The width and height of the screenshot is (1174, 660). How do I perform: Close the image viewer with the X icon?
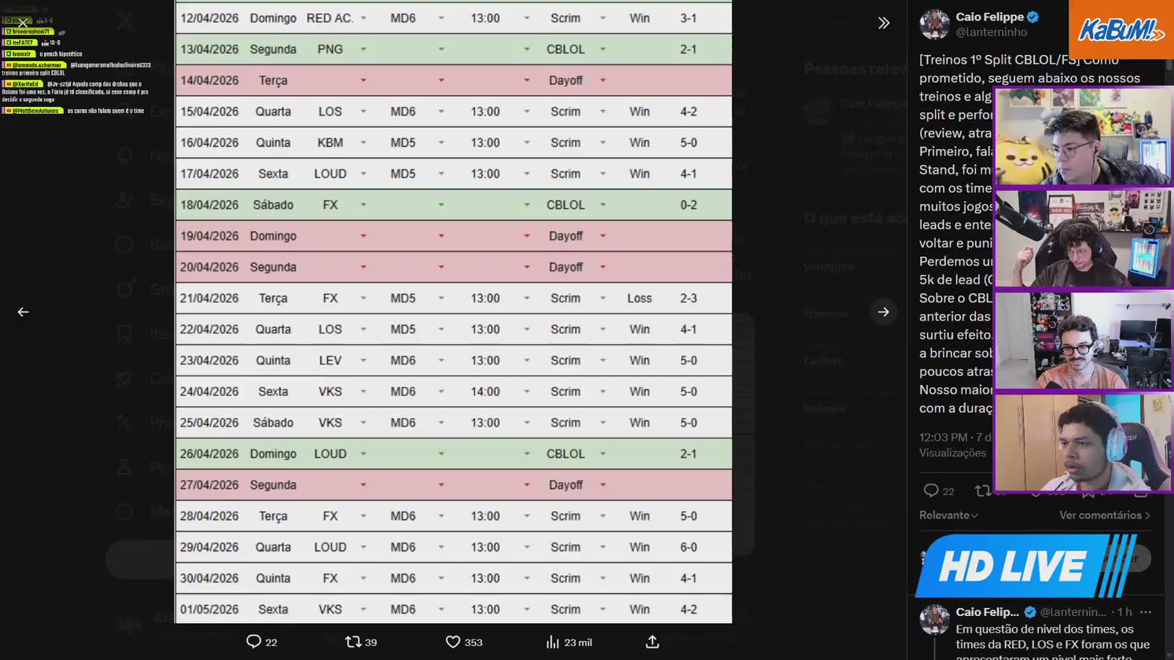(23, 22)
